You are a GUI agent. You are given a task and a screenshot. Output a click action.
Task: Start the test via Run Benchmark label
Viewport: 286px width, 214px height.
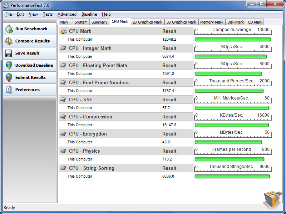point(31,29)
